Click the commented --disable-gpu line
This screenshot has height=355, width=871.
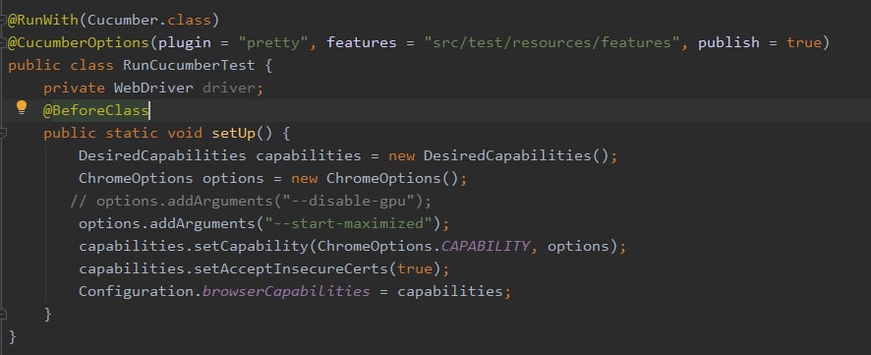[251, 201]
